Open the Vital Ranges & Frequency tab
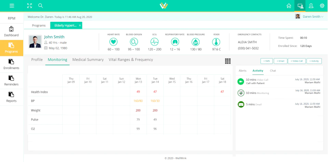 [131, 60]
